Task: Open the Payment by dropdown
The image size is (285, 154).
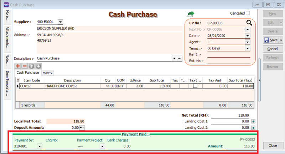Action: click(39, 146)
